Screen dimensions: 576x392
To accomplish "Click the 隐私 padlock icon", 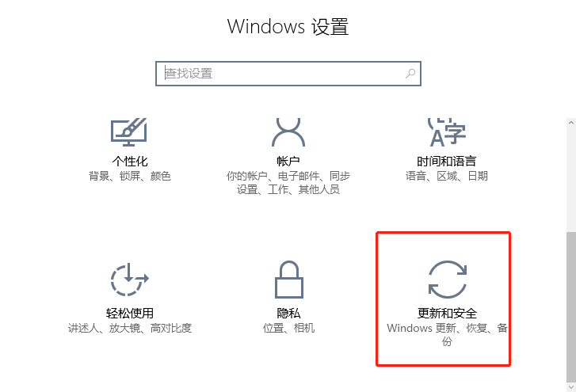I will [x=288, y=280].
